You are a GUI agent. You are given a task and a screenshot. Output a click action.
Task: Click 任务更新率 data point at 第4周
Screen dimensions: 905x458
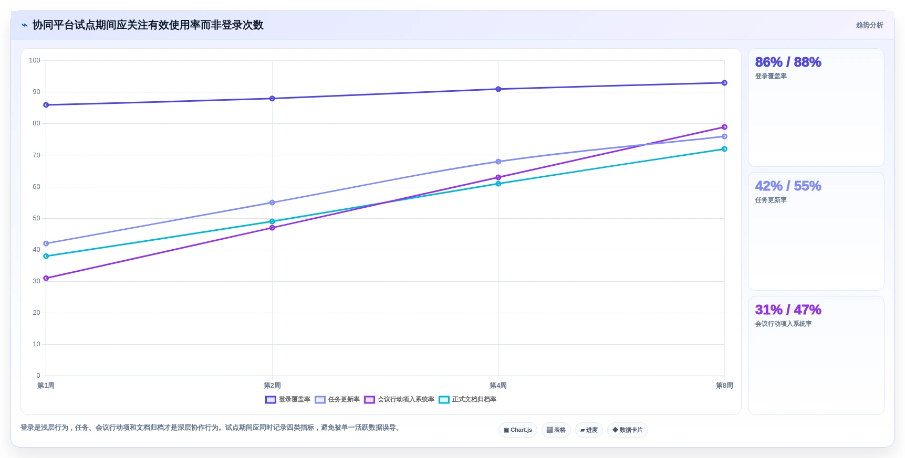pyautogui.click(x=498, y=162)
